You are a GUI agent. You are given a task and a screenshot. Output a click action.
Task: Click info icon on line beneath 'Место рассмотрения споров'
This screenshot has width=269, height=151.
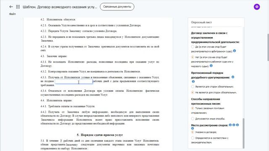click(193, 128)
